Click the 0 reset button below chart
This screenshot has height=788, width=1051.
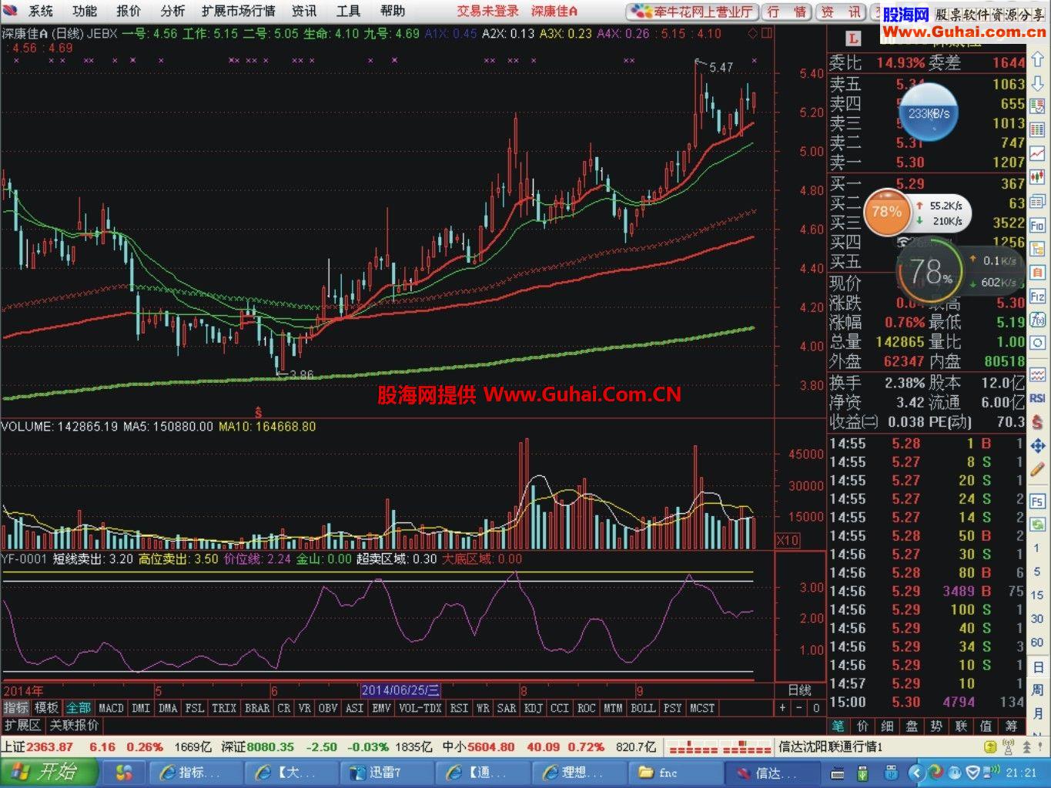[x=816, y=708]
